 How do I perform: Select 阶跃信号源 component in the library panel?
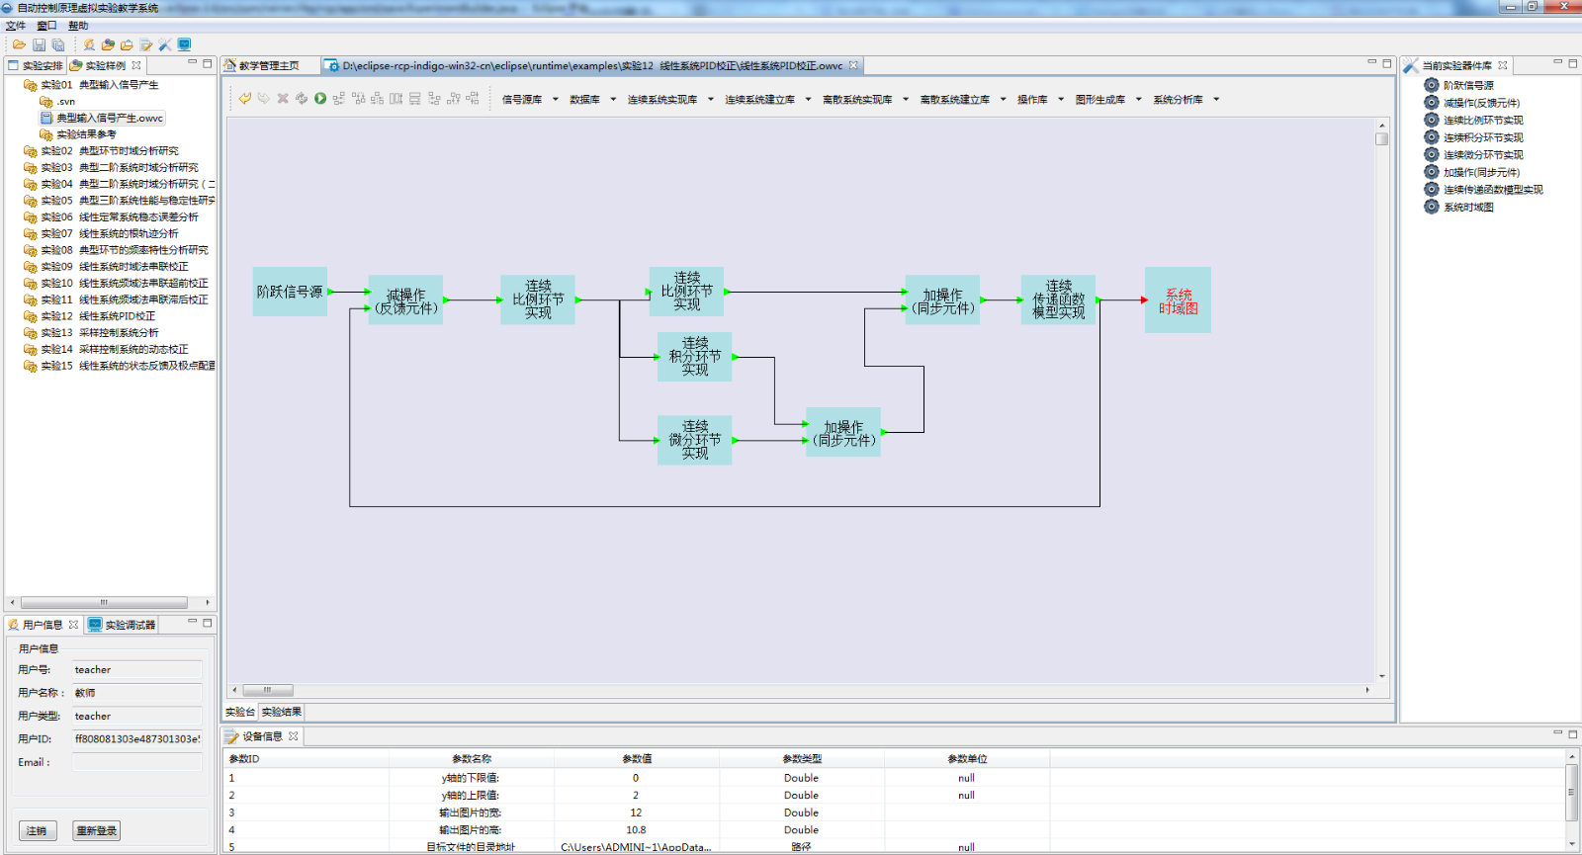1467,86
